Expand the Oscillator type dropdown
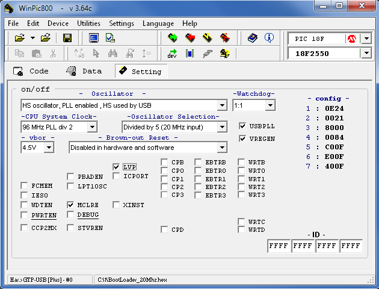Screen dimensions: 379x289 pos(222,105)
